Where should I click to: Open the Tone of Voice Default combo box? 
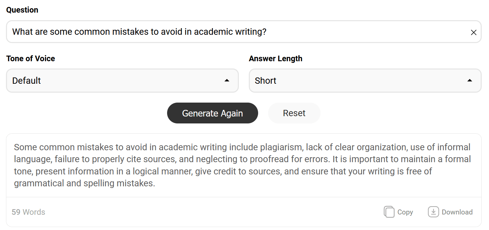pyautogui.click(x=122, y=80)
